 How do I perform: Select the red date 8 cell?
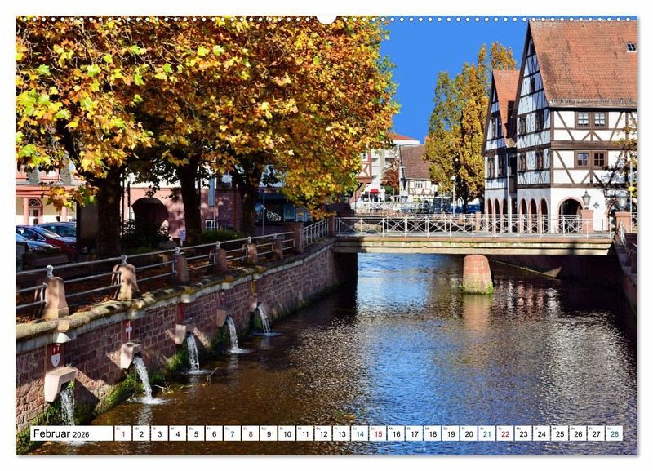[251, 433]
